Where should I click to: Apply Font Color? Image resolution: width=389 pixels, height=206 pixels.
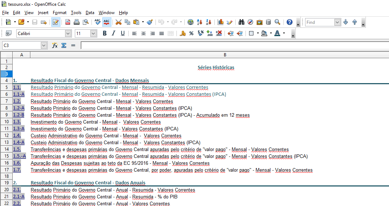277,33
